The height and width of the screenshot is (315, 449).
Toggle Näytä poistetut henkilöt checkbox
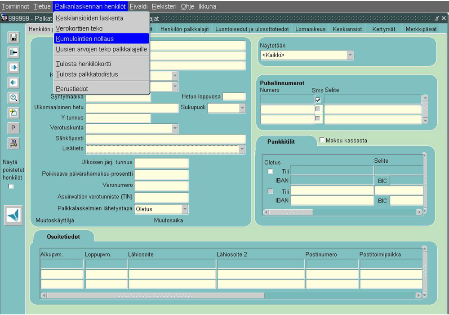click(11, 186)
